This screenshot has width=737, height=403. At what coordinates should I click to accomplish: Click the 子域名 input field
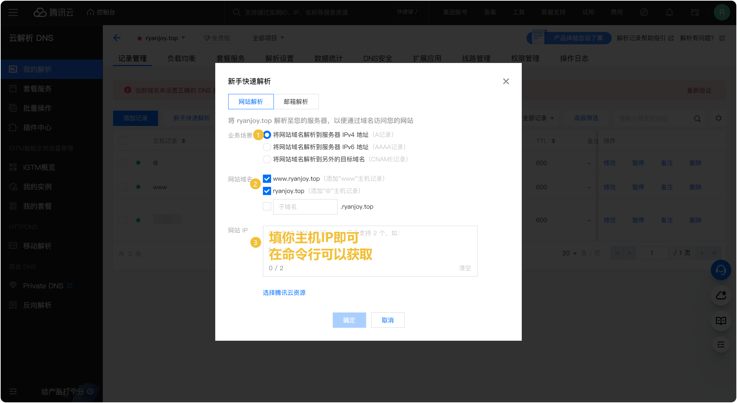(x=305, y=206)
